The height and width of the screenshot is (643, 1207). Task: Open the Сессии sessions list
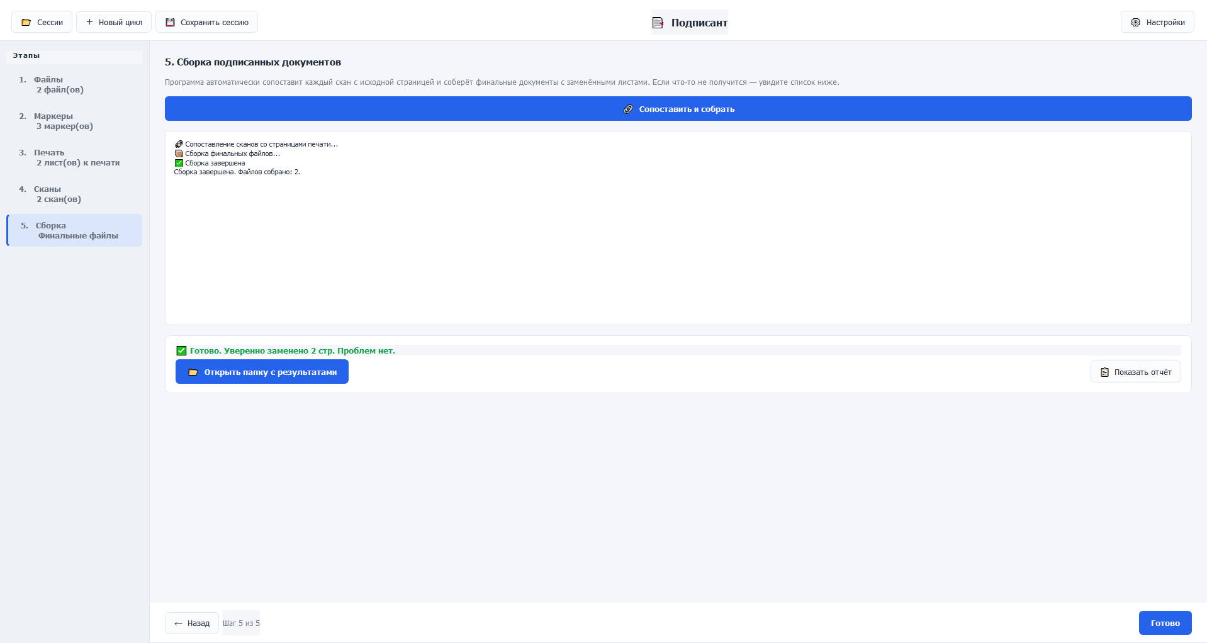point(42,22)
